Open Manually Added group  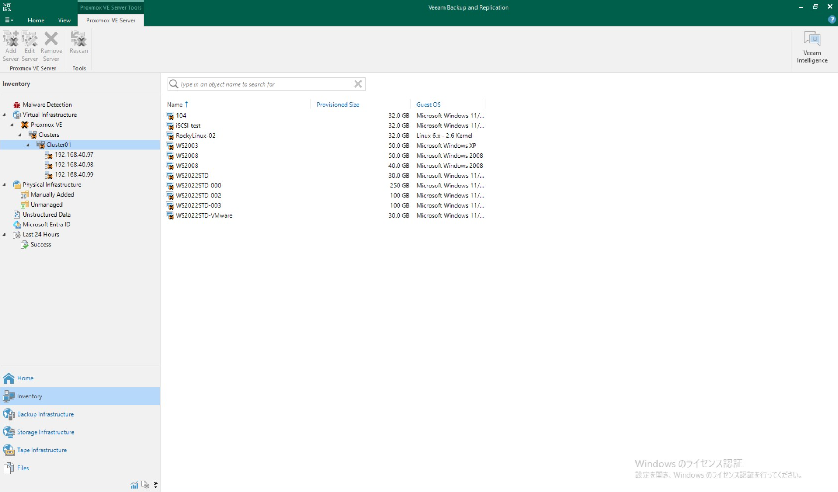pyautogui.click(x=52, y=194)
